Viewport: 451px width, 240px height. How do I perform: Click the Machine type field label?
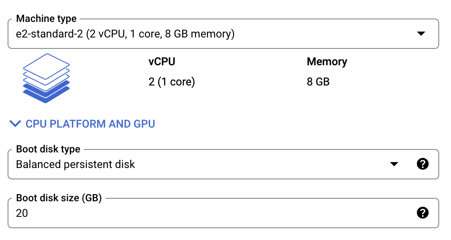click(x=46, y=19)
